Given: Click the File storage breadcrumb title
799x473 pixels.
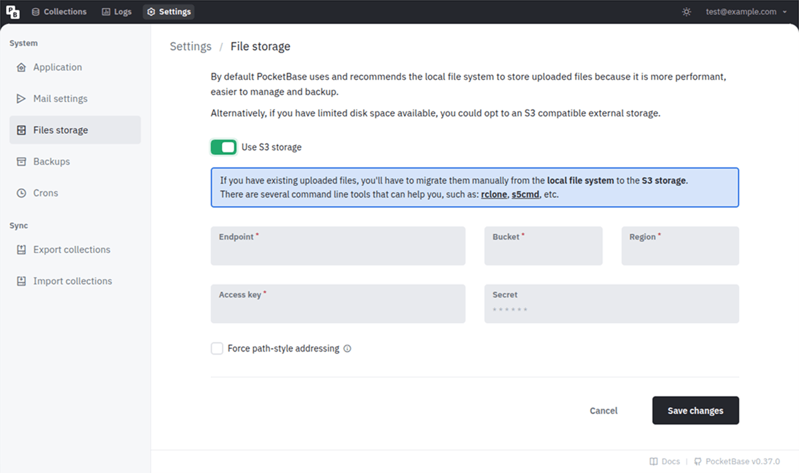Looking at the screenshot, I should [x=260, y=47].
